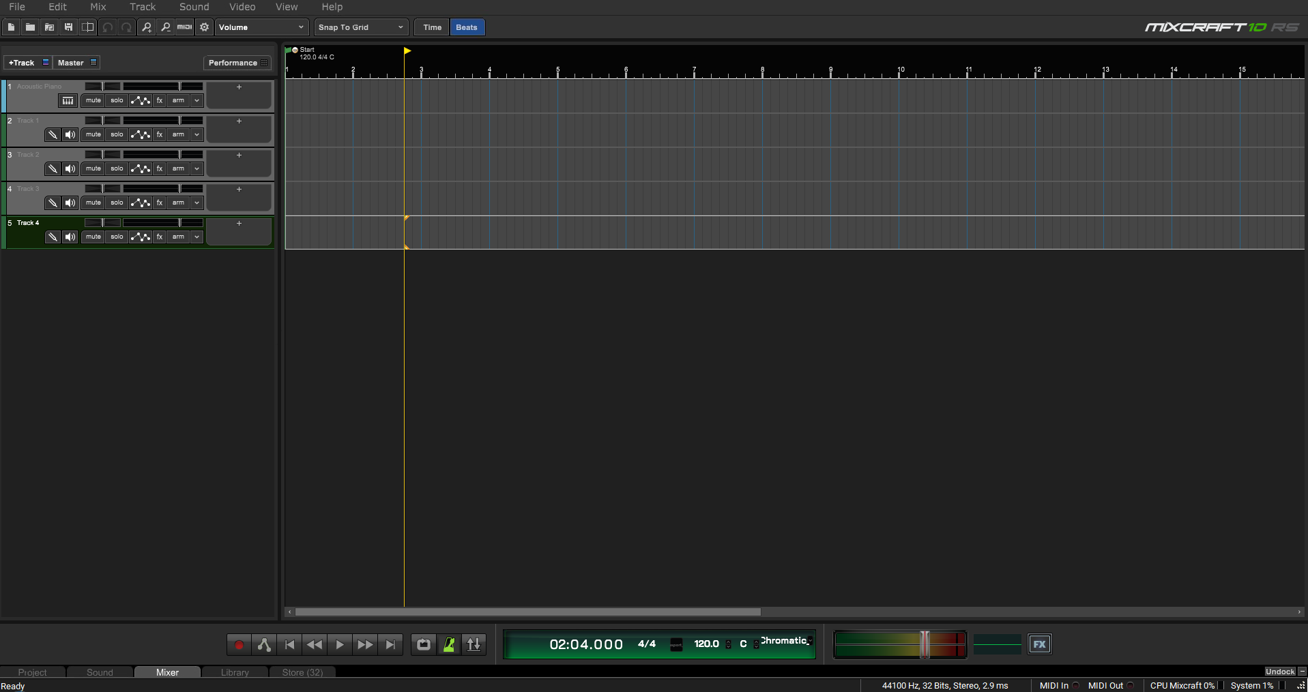Arm Track 4 for recording

(x=178, y=237)
